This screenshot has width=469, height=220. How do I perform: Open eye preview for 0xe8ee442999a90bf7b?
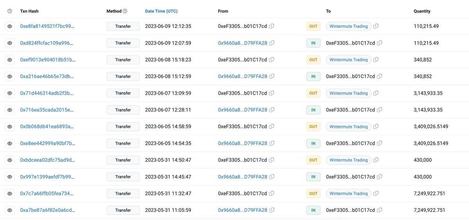tap(10, 144)
